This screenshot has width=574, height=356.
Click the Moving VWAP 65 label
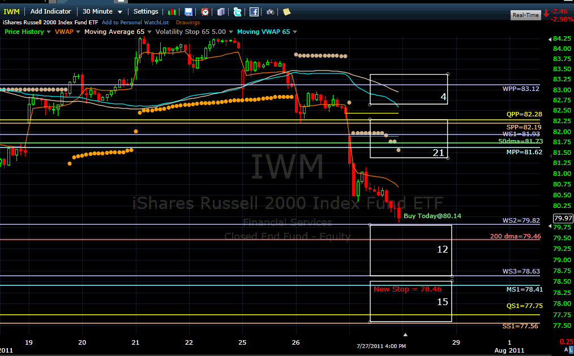tap(264, 32)
